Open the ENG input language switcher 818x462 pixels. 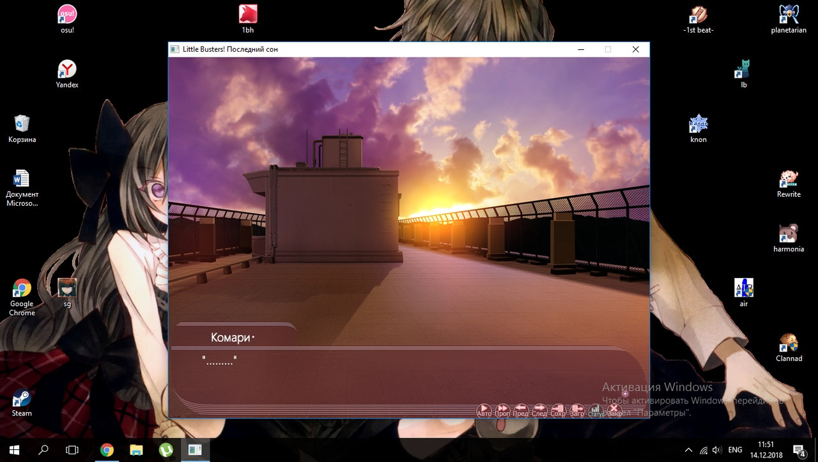(x=736, y=450)
